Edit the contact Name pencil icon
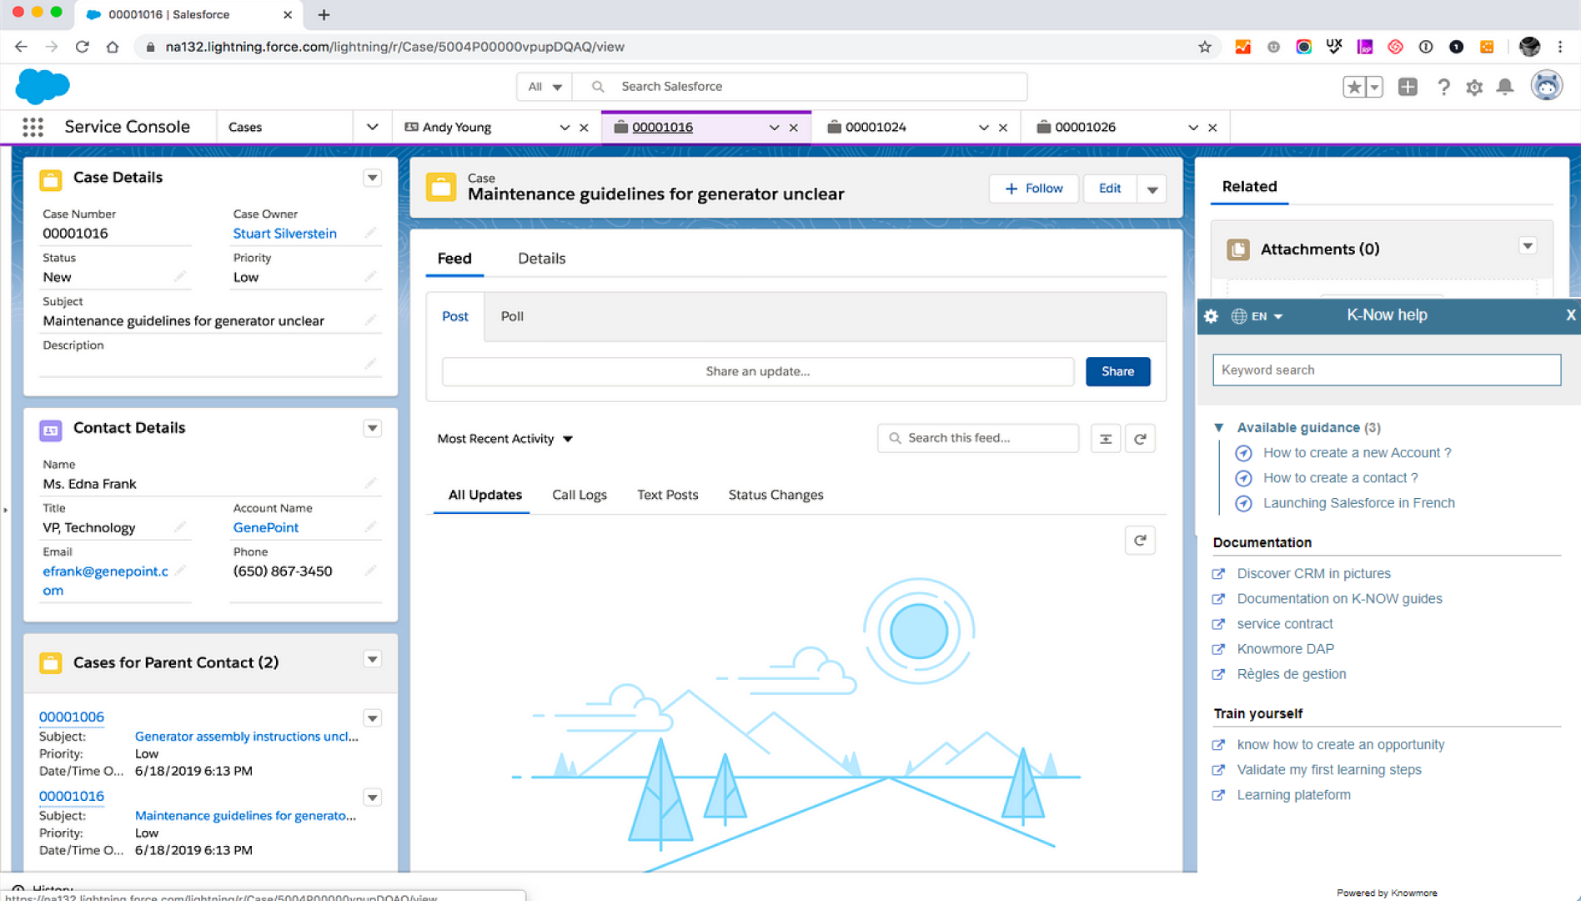Screen dimensions: 1581x901 371,483
